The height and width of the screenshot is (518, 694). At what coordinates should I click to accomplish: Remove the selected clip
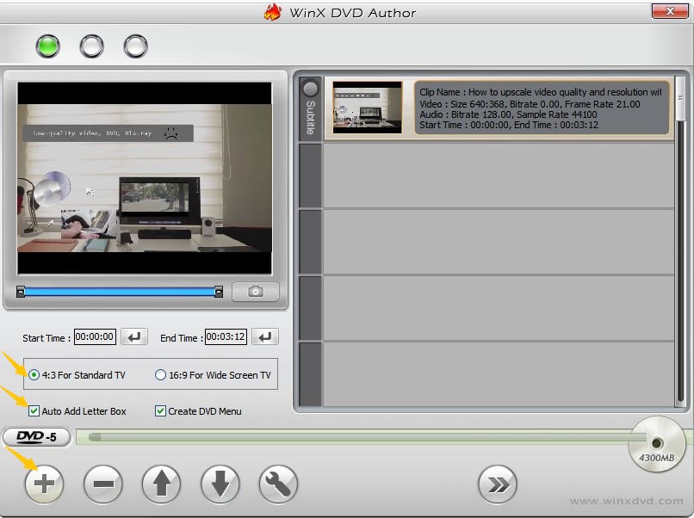102,484
